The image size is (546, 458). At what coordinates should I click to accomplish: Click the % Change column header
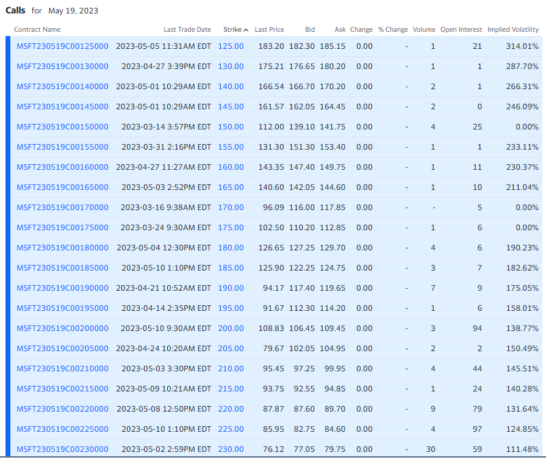[x=393, y=30]
